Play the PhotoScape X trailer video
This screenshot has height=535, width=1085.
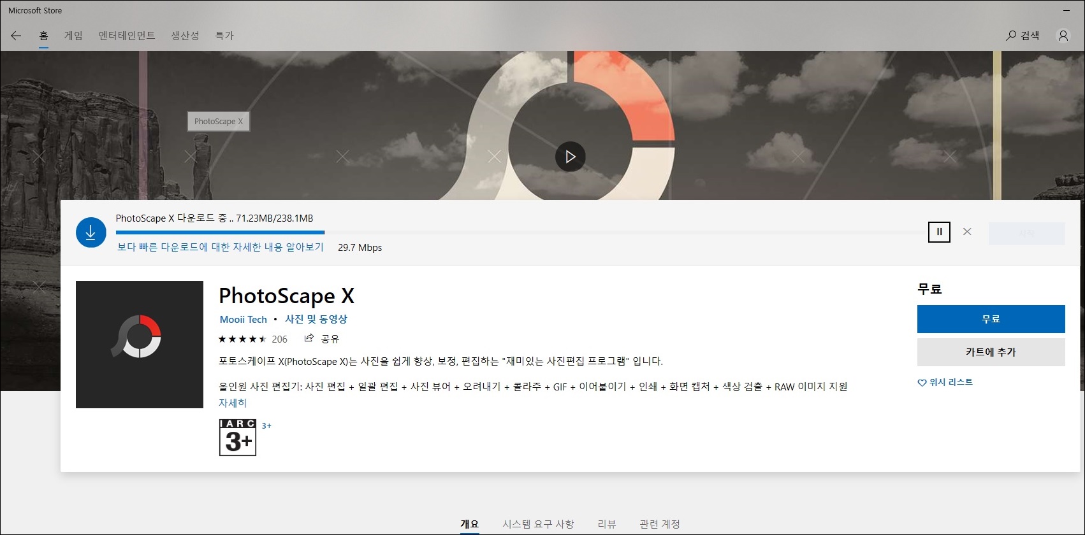[x=570, y=157]
